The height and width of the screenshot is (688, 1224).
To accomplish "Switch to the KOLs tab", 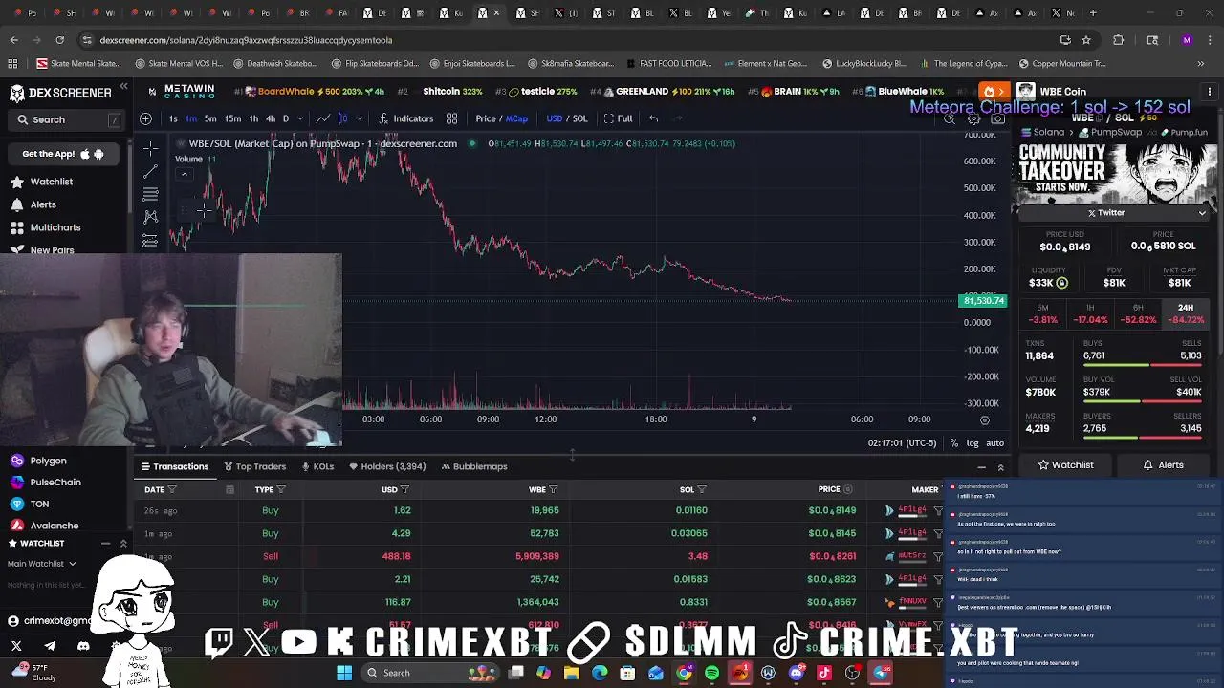I will [317, 466].
